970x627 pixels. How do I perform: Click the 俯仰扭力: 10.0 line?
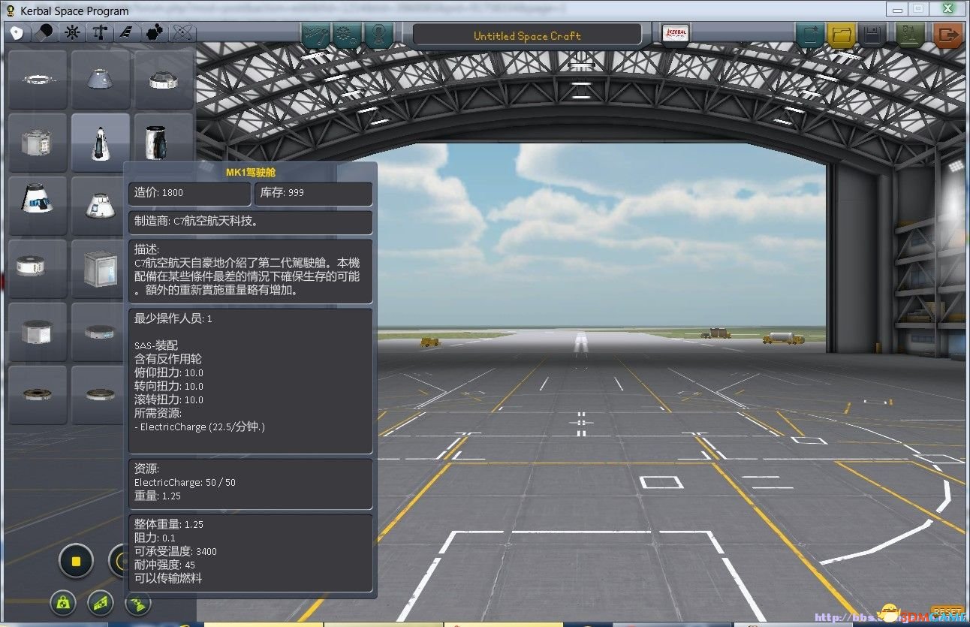[x=168, y=372]
